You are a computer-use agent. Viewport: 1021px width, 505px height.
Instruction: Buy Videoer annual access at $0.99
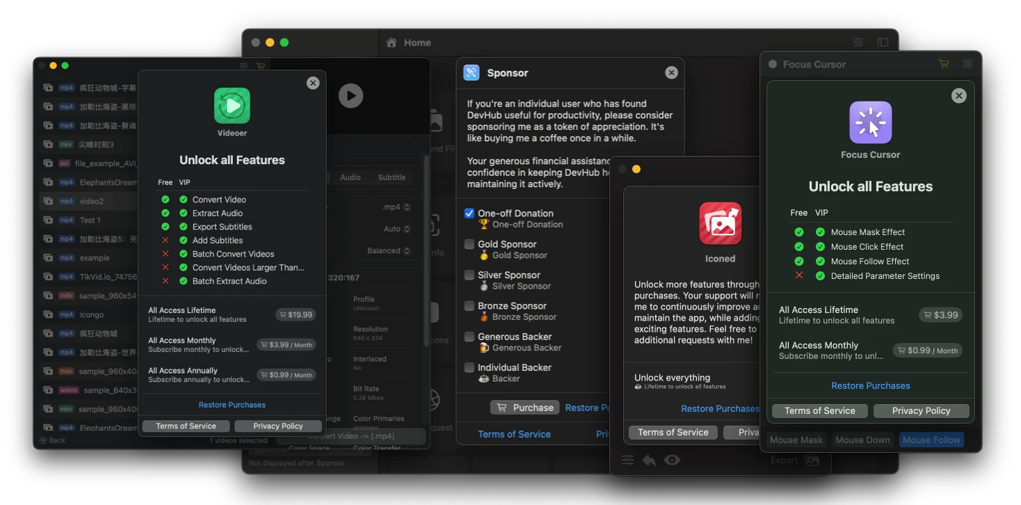pos(286,375)
